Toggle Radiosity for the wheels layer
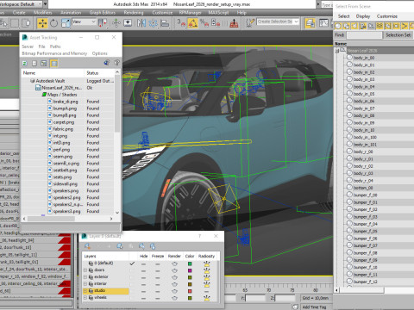The image size is (414, 310). 206,298
